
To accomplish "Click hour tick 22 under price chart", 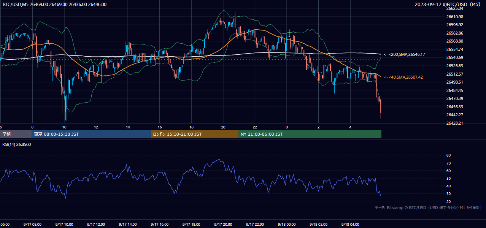I will pos(255,127).
